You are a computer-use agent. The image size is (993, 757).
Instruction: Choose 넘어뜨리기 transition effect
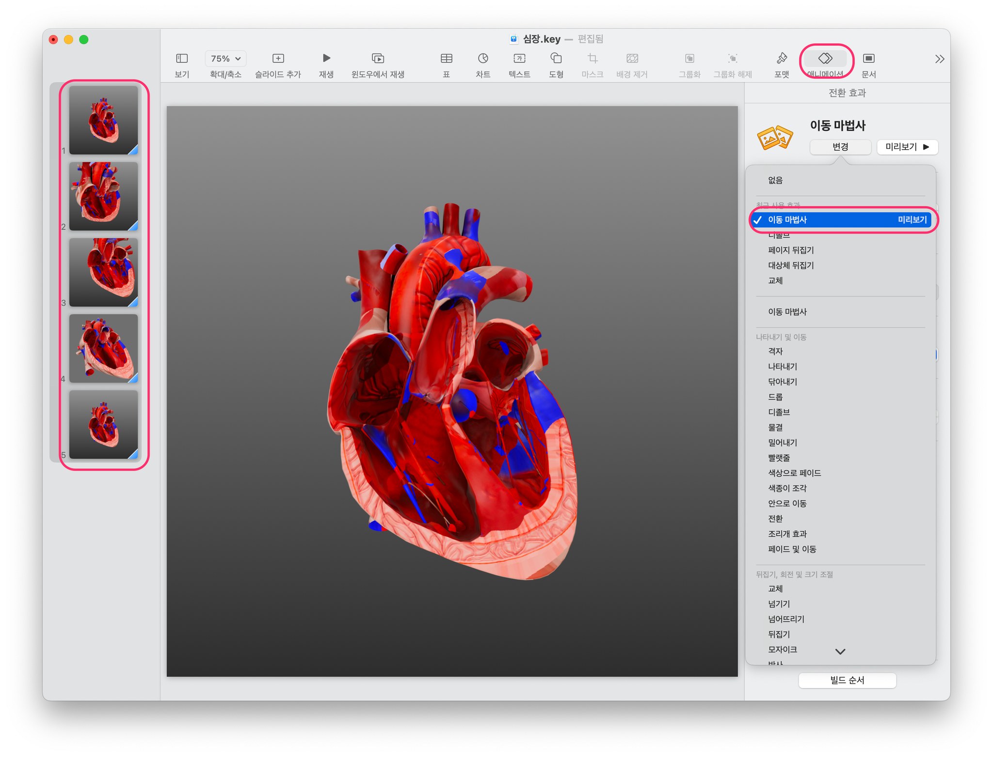pyautogui.click(x=786, y=619)
